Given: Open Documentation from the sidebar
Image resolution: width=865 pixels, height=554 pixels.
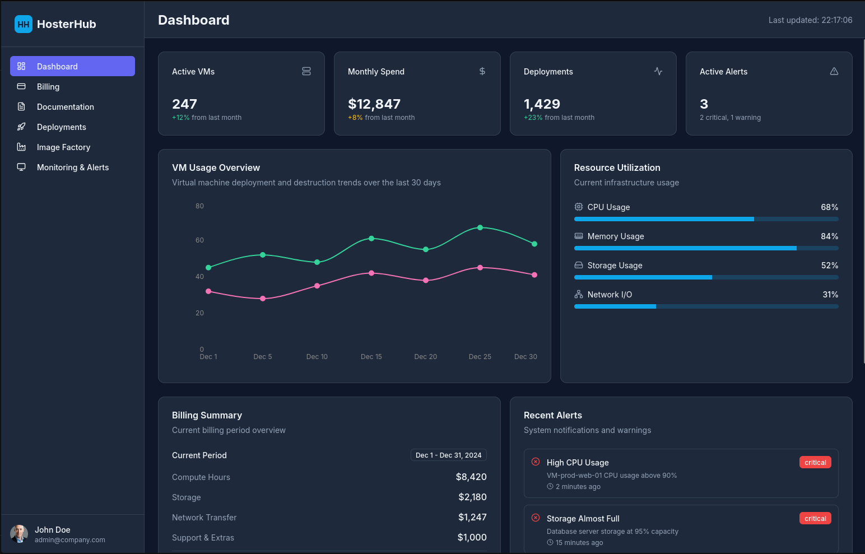Looking at the screenshot, I should tap(66, 106).
